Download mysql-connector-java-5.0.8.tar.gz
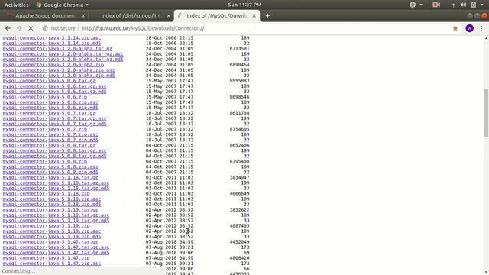 (49, 145)
